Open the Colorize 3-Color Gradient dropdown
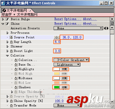 coord(71,60)
